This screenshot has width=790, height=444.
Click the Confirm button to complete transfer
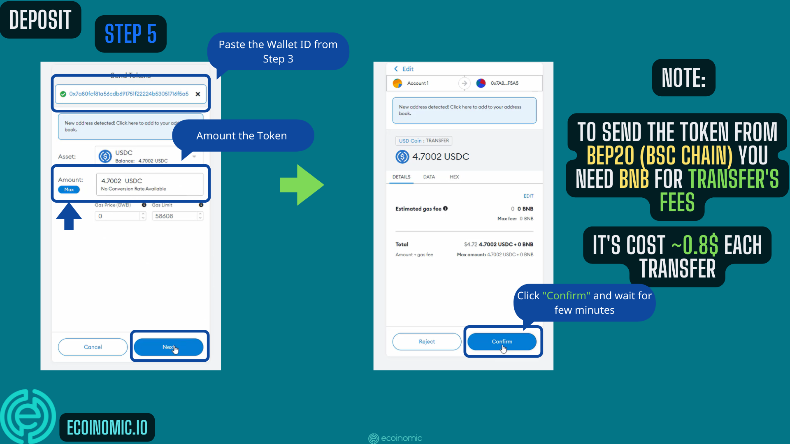pyautogui.click(x=501, y=342)
